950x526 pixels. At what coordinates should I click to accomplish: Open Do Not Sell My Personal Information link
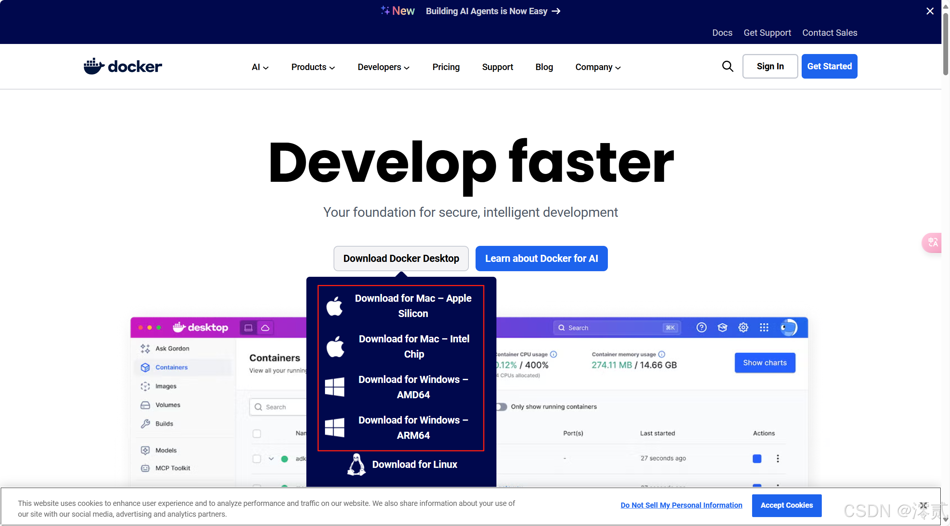tap(681, 505)
